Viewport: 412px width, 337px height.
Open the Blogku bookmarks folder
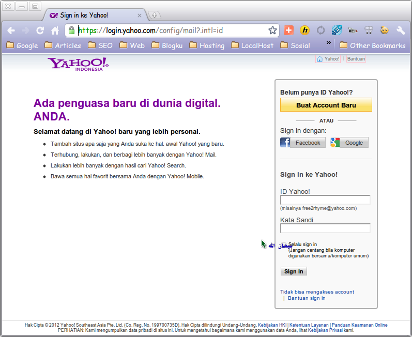coord(167,45)
